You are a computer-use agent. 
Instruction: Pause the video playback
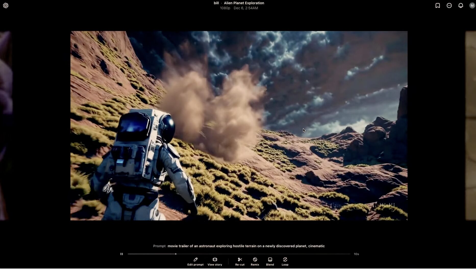[122, 254]
